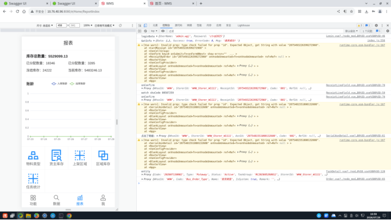Image resolution: width=391 pixels, height=220 pixels.
Task: Toggle live expression eye icon
Action: pos(163,31)
